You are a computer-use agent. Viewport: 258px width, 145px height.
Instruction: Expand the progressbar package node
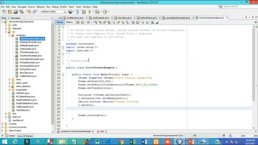point(10,90)
